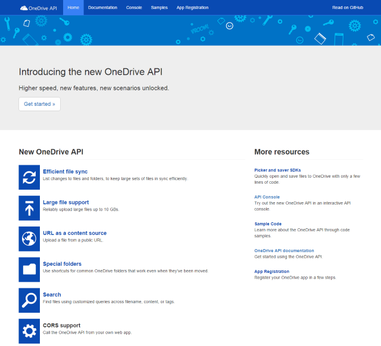Image resolution: width=381 pixels, height=346 pixels.
Task: Open Console in the top navigation
Action: [x=134, y=8]
